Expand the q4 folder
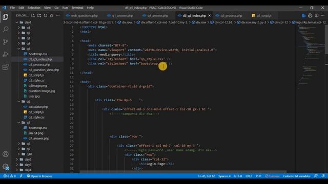Image resolution: width=328 pixels, height=184 pixels. (19, 43)
